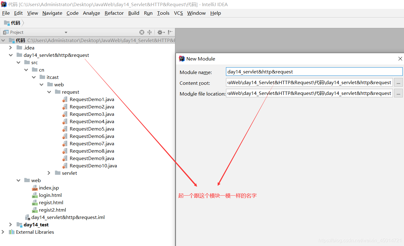Select RequestDemo8.java in the tree
This screenshot has width=404, height=246.
pos(92,151)
